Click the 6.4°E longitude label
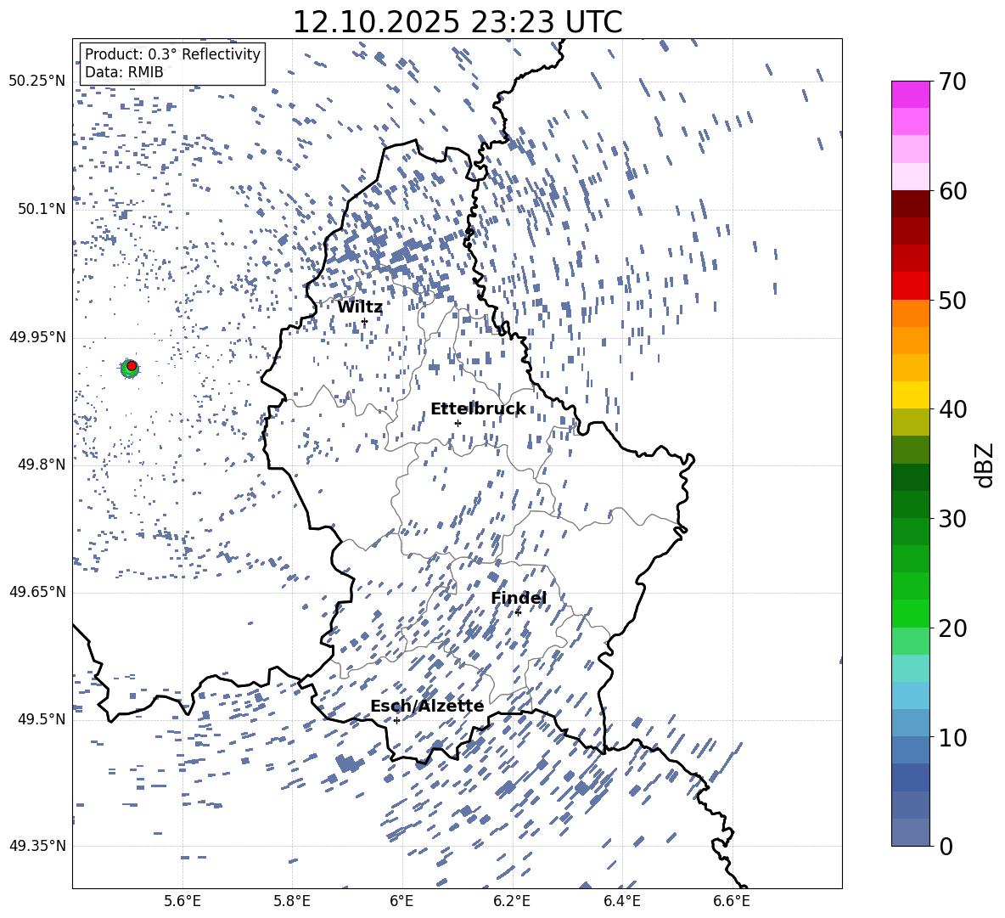1005x918 pixels. (x=621, y=901)
